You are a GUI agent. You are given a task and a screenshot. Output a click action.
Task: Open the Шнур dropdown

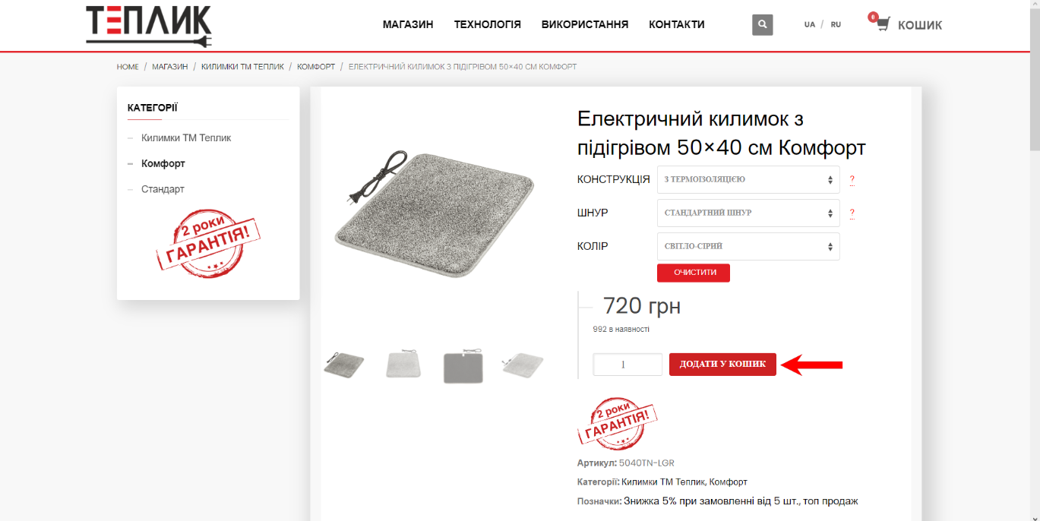748,213
